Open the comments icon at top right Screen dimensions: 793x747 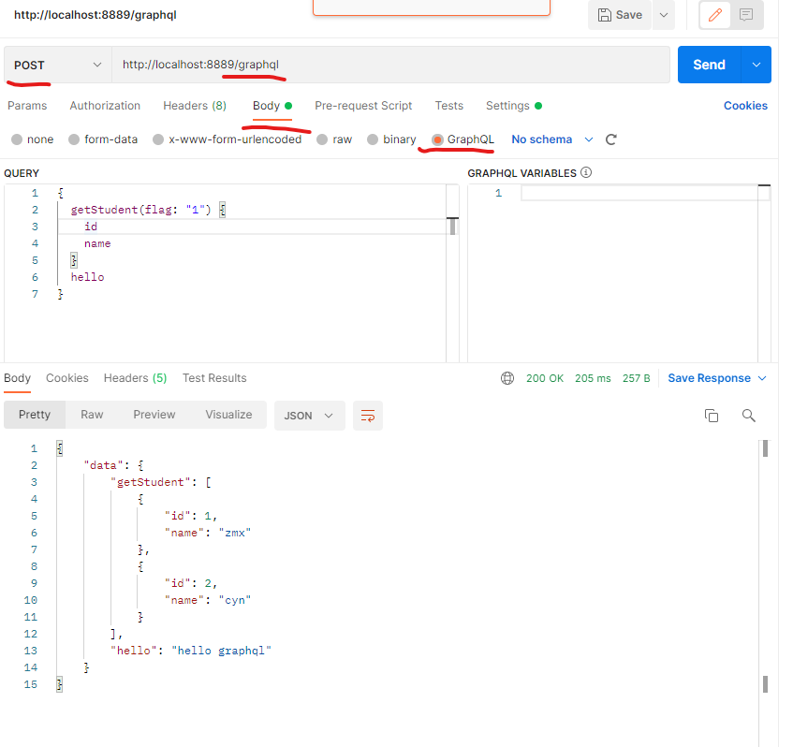click(x=746, y=15)
